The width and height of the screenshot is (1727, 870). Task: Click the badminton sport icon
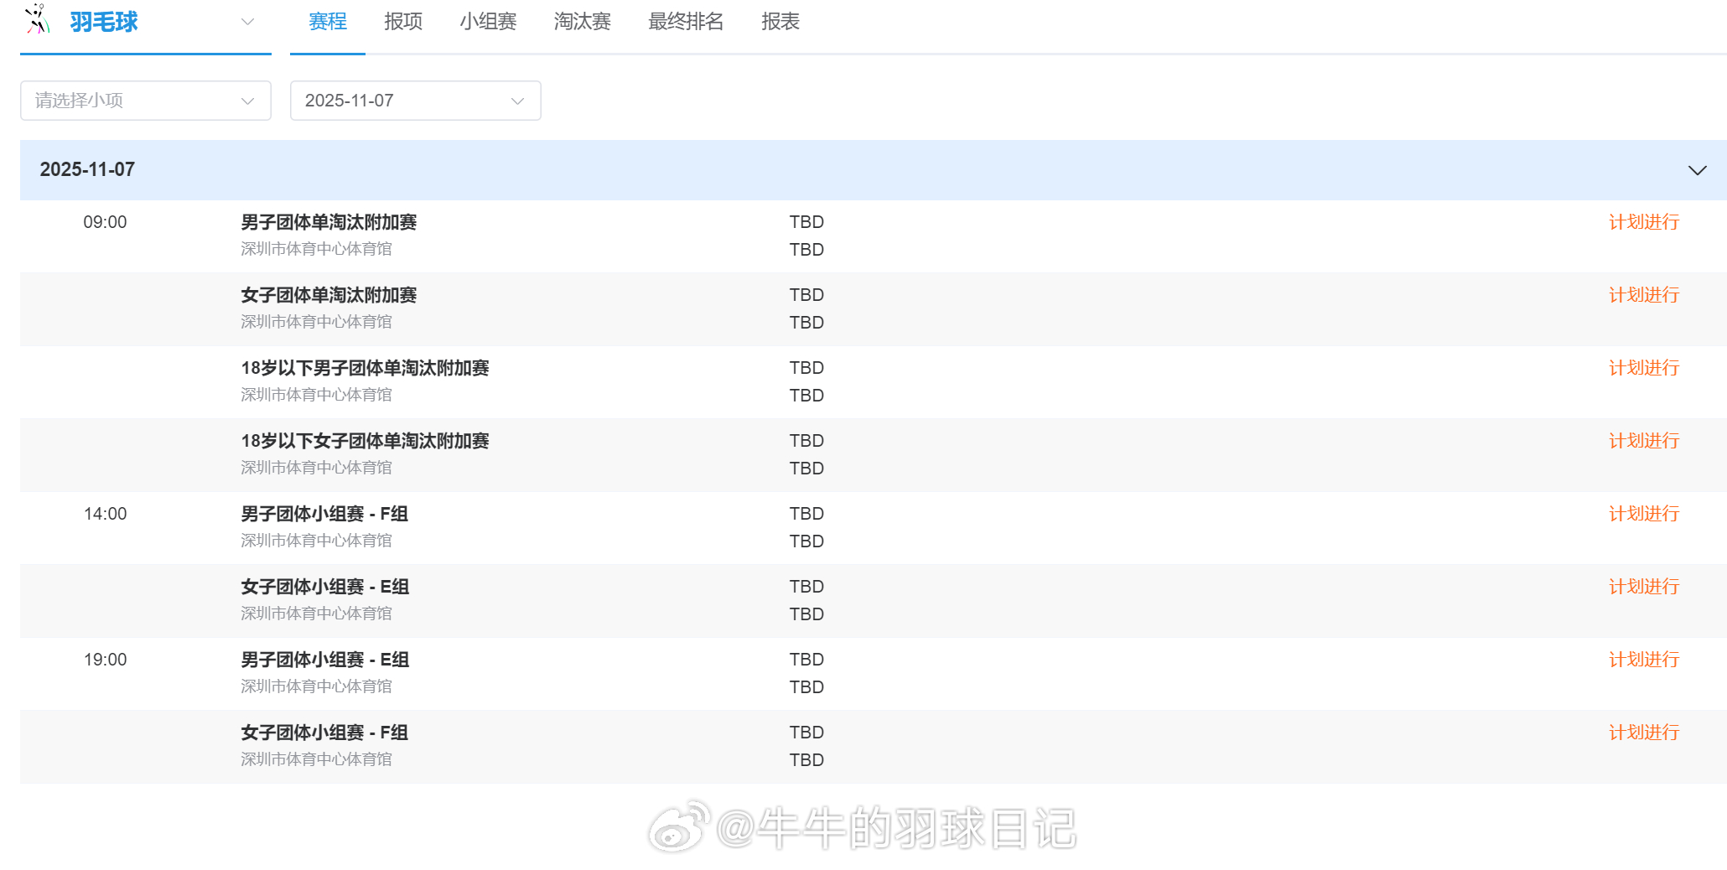coord(35,21)
